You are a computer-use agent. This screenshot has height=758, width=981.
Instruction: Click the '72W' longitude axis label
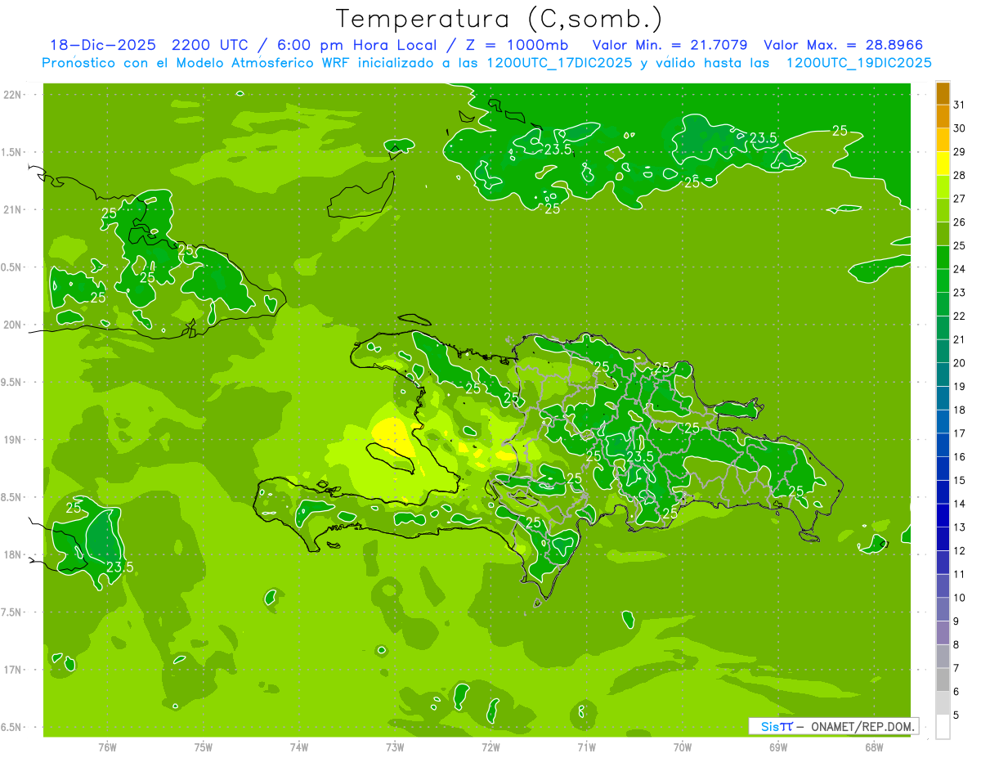(x=490, y=747)
